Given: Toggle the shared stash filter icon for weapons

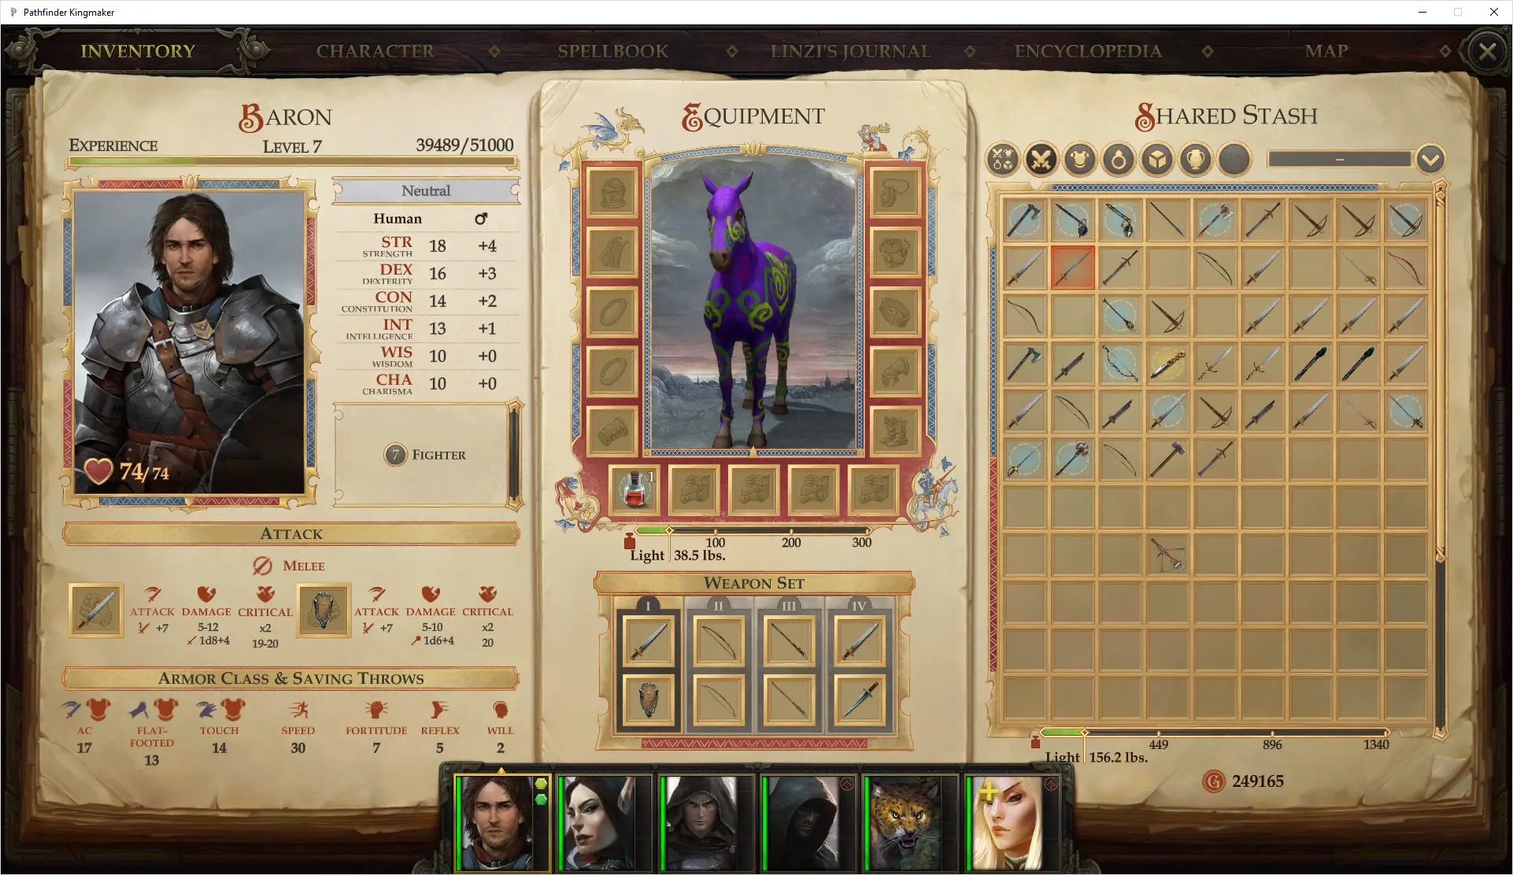Looking at the screenshot, I should click(1040, 160).
